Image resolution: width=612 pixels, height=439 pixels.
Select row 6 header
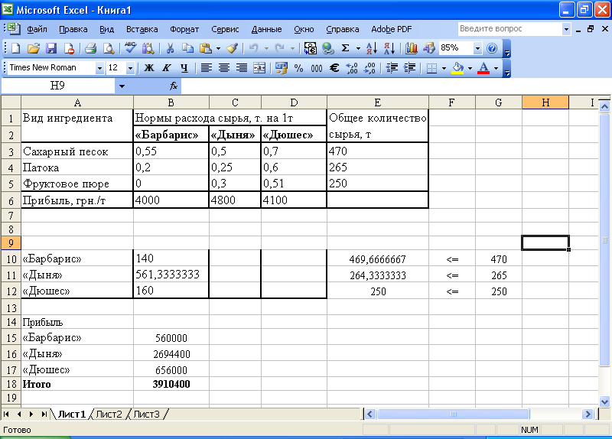pyautogui.click(x=11, y=200)
